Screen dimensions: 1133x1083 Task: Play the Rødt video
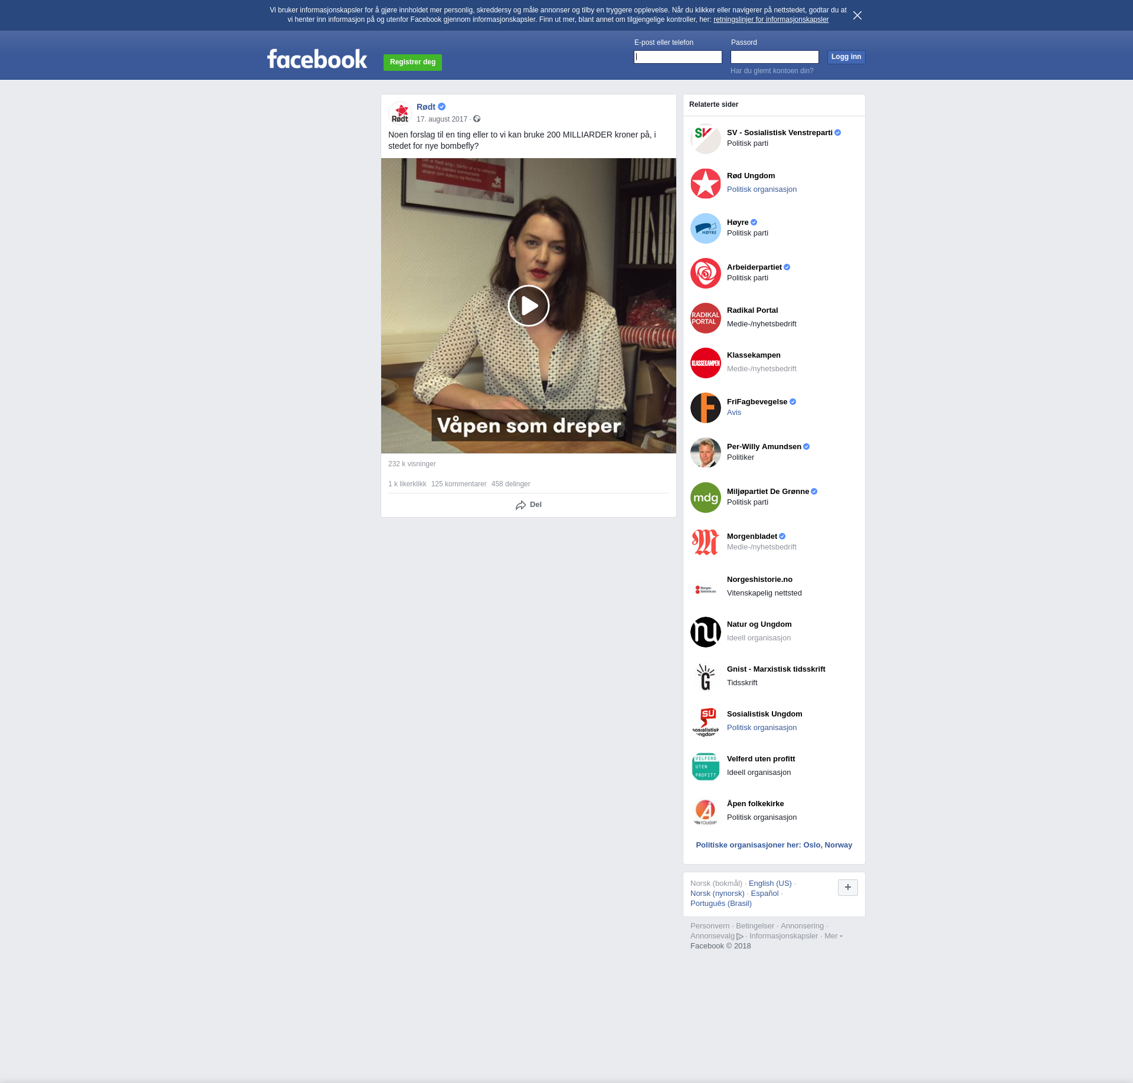529,306
